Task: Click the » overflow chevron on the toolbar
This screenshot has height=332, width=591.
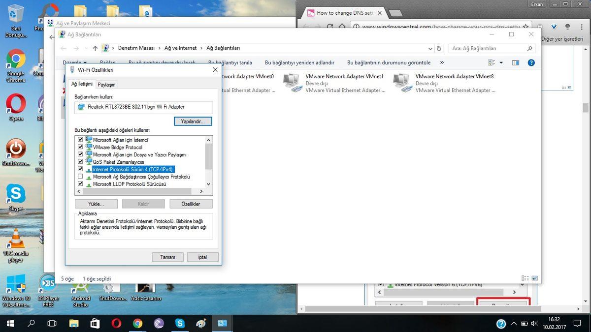Action: pyautogui.click(x=441, y=62)
